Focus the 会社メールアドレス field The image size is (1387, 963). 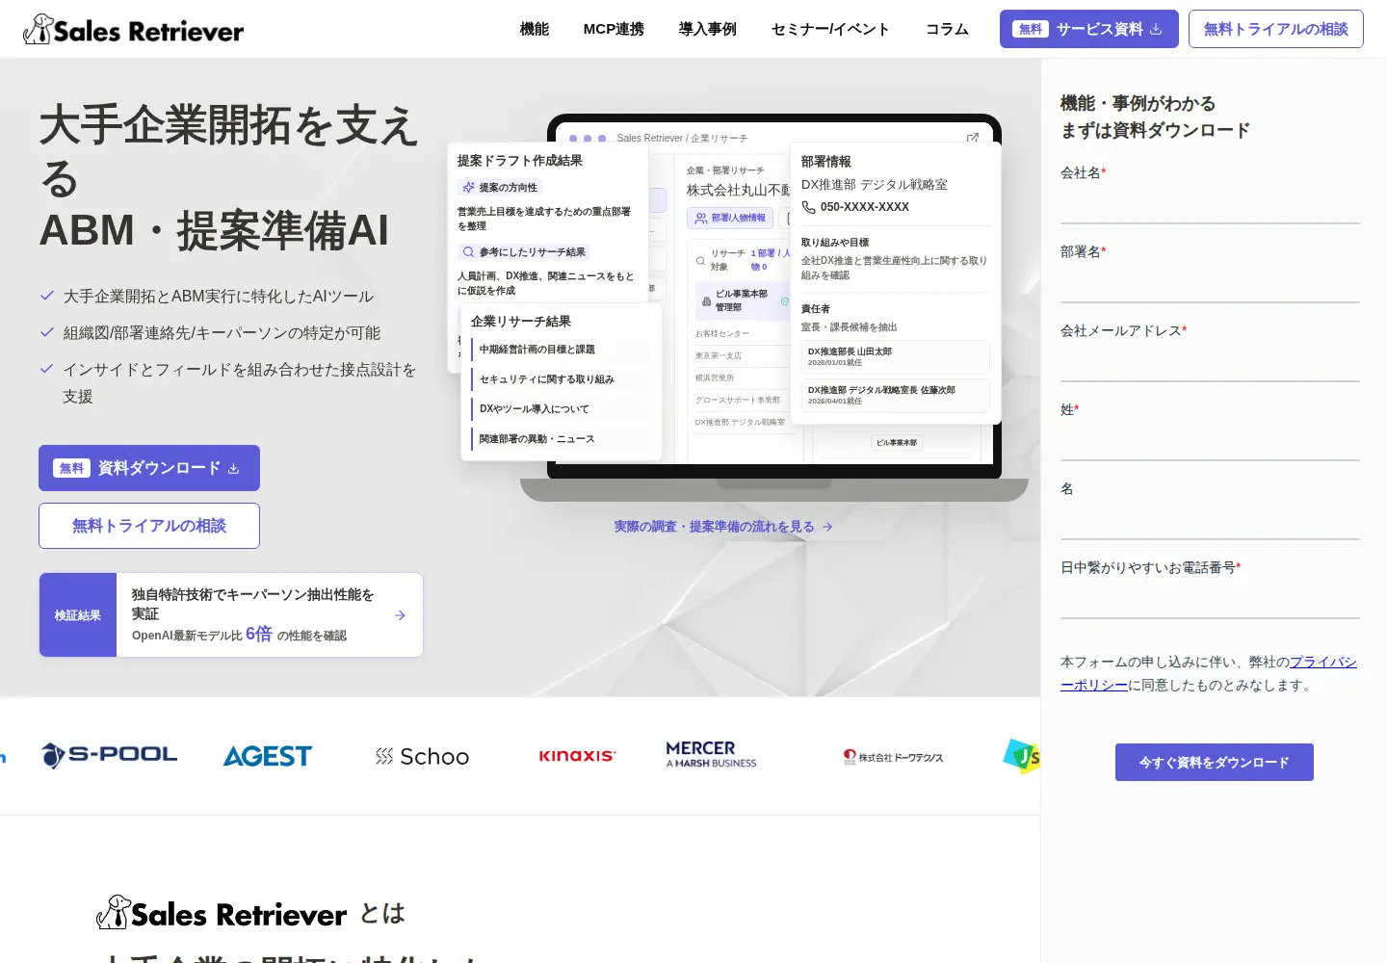(1210, 363)
